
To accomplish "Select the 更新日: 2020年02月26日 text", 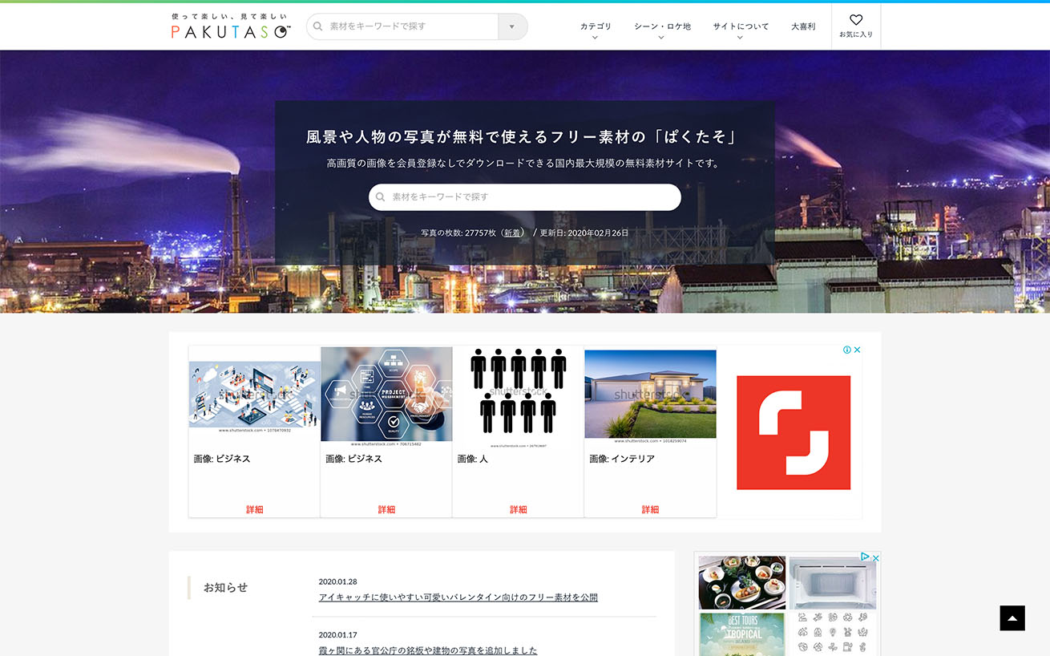I will coord(584,233).
